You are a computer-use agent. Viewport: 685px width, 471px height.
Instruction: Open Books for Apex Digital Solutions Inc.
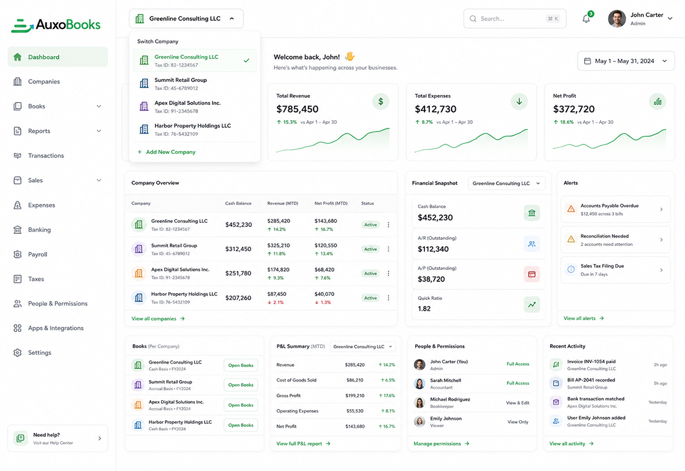point(241,405)
